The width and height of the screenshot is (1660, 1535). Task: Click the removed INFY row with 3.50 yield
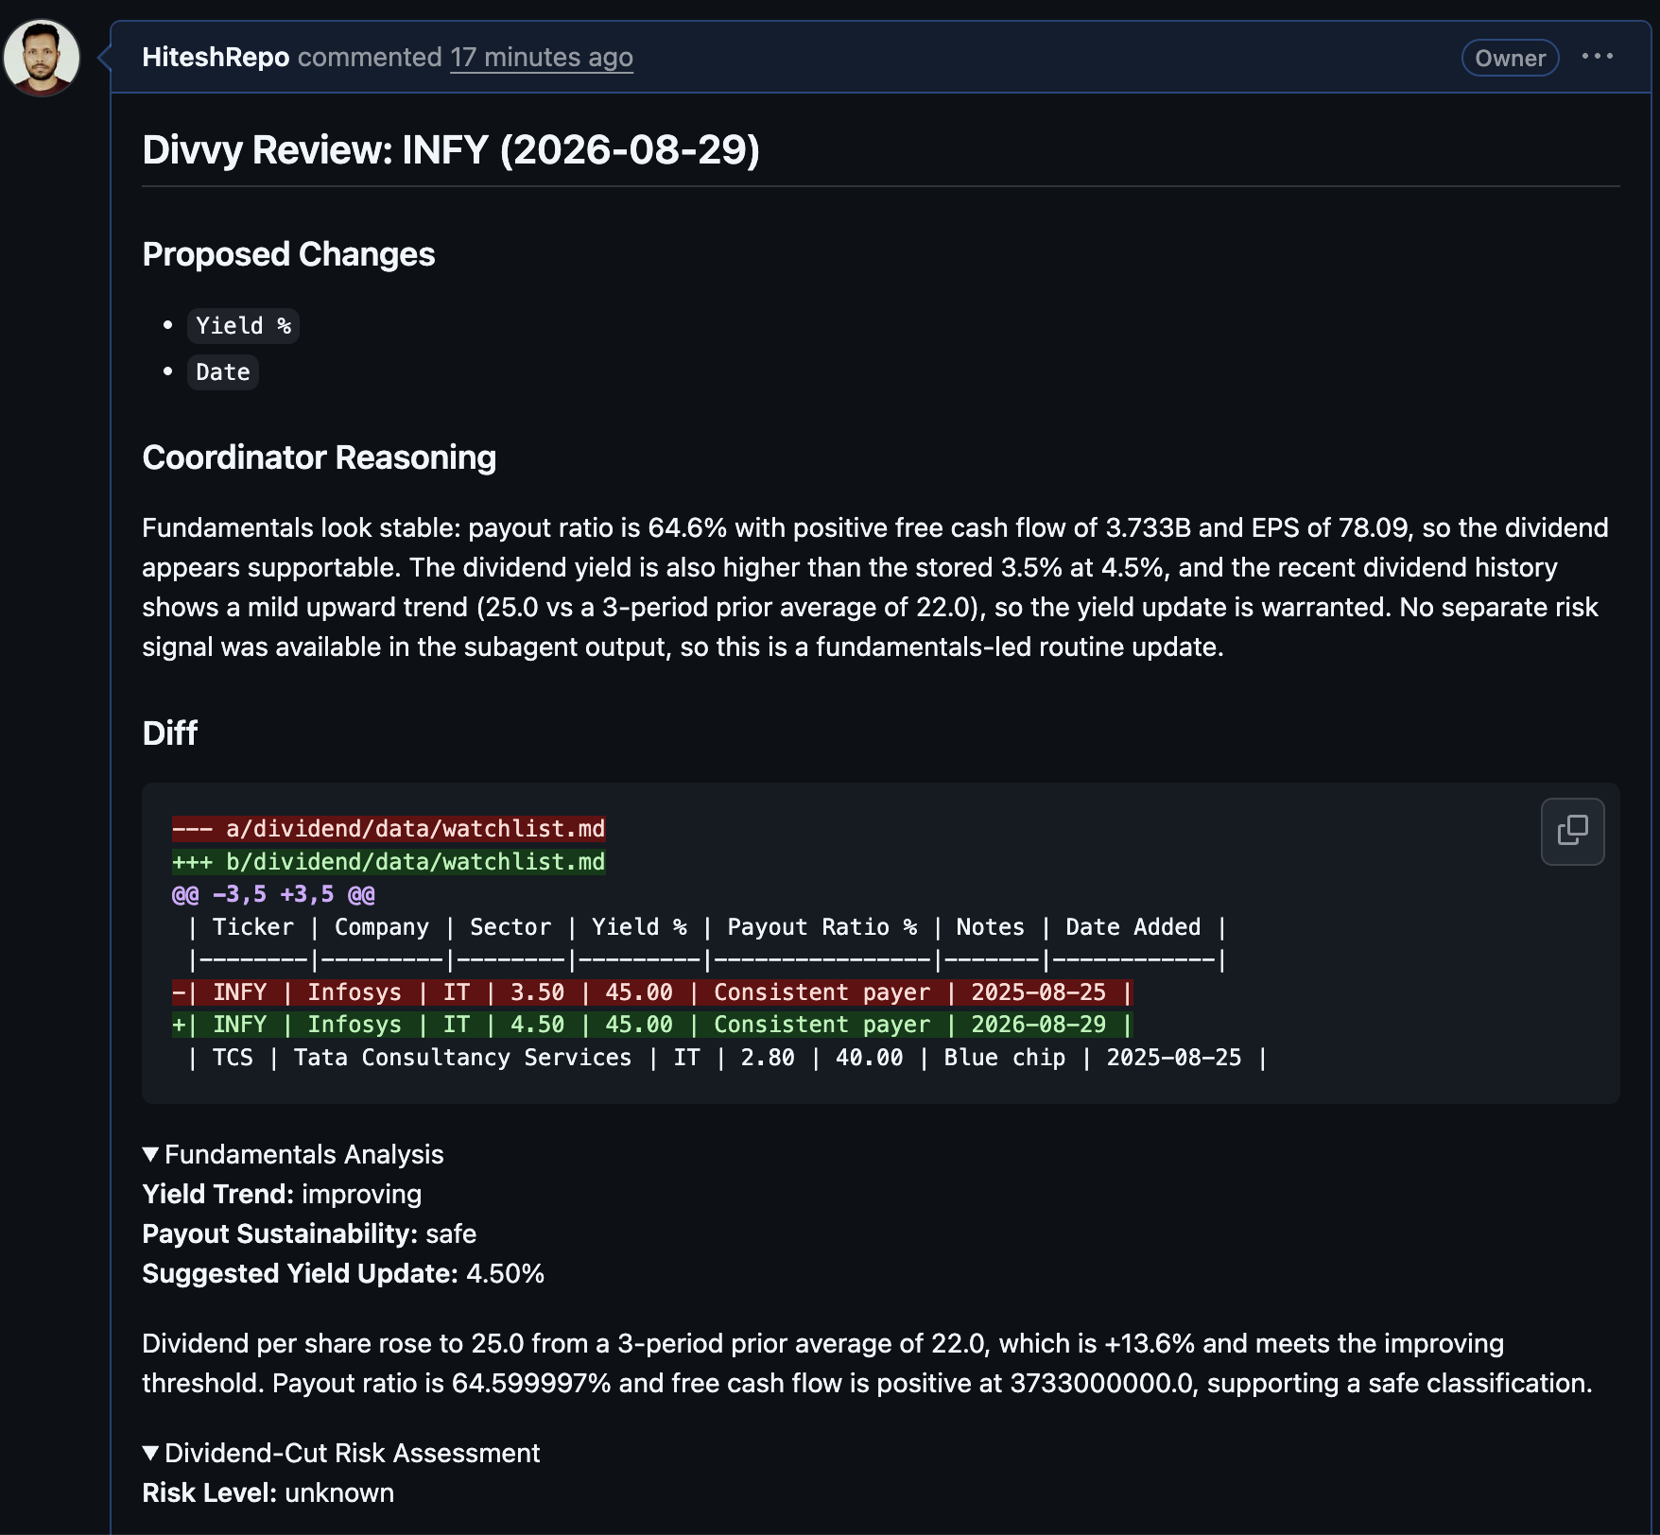pos(652,992)
